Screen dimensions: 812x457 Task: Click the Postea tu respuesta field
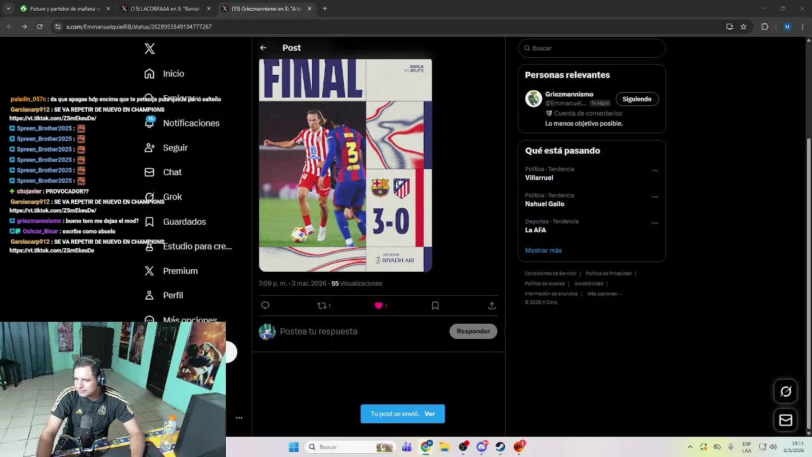click(x=362, y=331)
